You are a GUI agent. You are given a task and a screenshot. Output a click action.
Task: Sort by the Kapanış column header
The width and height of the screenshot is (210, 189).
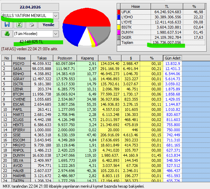[x=88, y=58]
